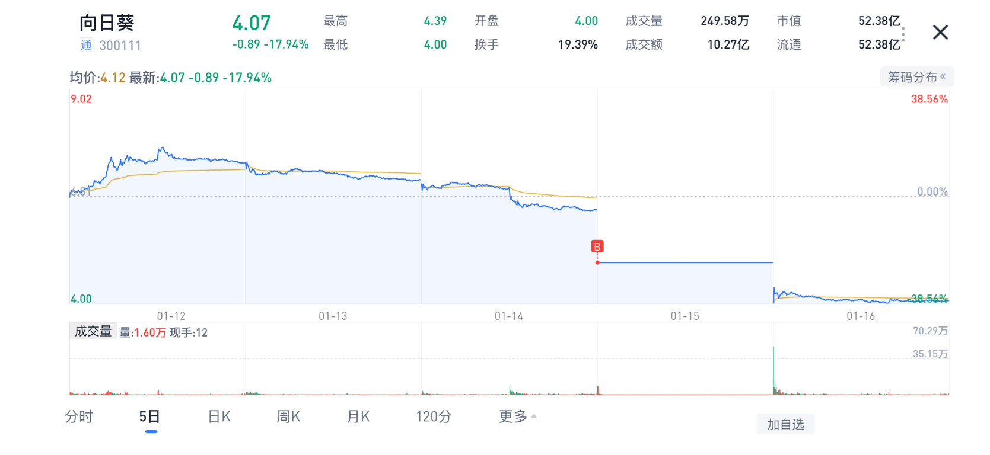Select the 5日 chart tab
The height and width of the screenshot is (455, 990).
[x=149, y=417]
